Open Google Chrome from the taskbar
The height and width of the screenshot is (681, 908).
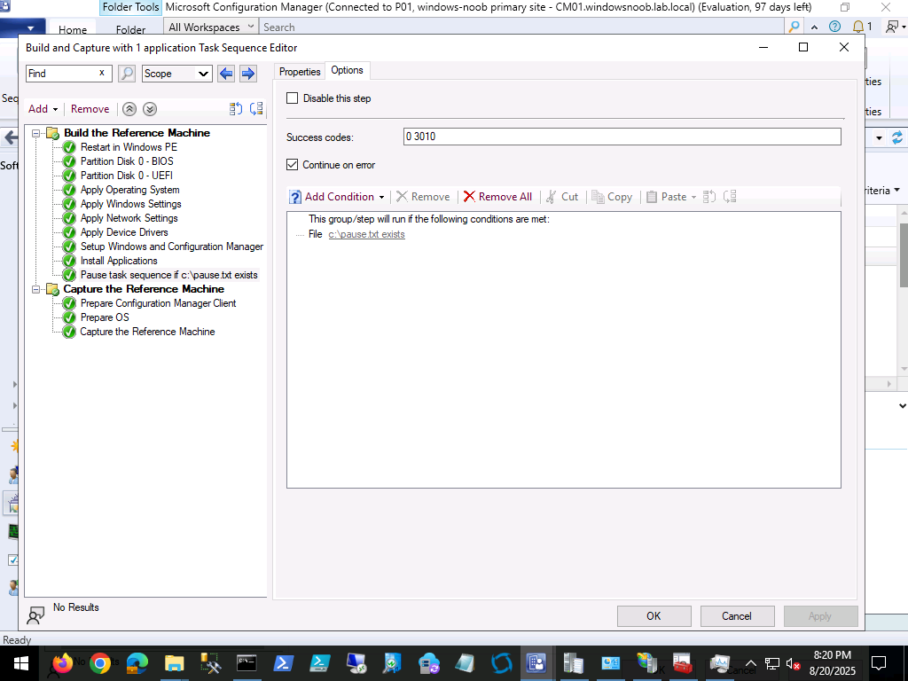pos(99,663)
